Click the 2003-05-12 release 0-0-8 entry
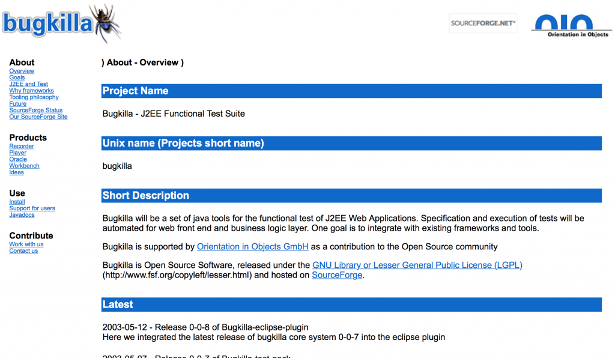Image resolution: width=615 pixels, height=358 pixels. [x=205, y=327]
